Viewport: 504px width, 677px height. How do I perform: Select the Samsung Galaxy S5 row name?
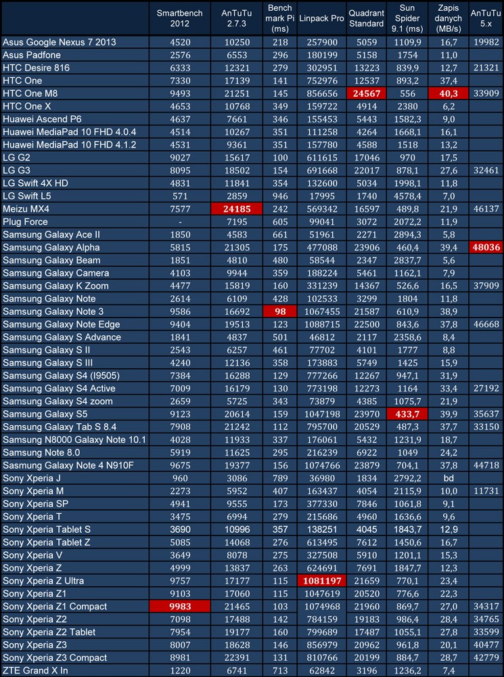point(45,414)
